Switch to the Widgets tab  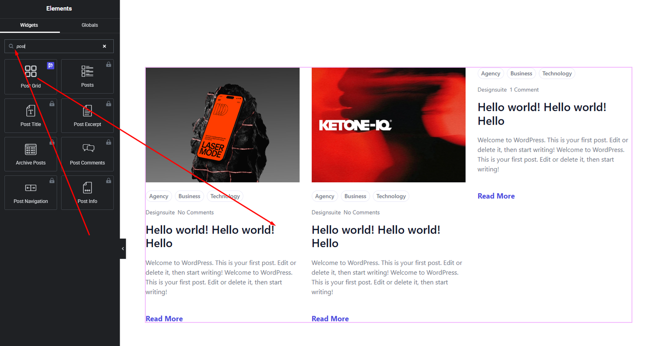(x=29, y=25)
